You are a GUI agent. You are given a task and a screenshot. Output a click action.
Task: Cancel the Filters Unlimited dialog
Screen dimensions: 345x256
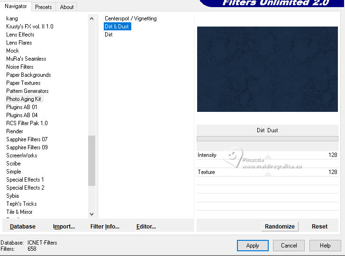click(289, 246)
